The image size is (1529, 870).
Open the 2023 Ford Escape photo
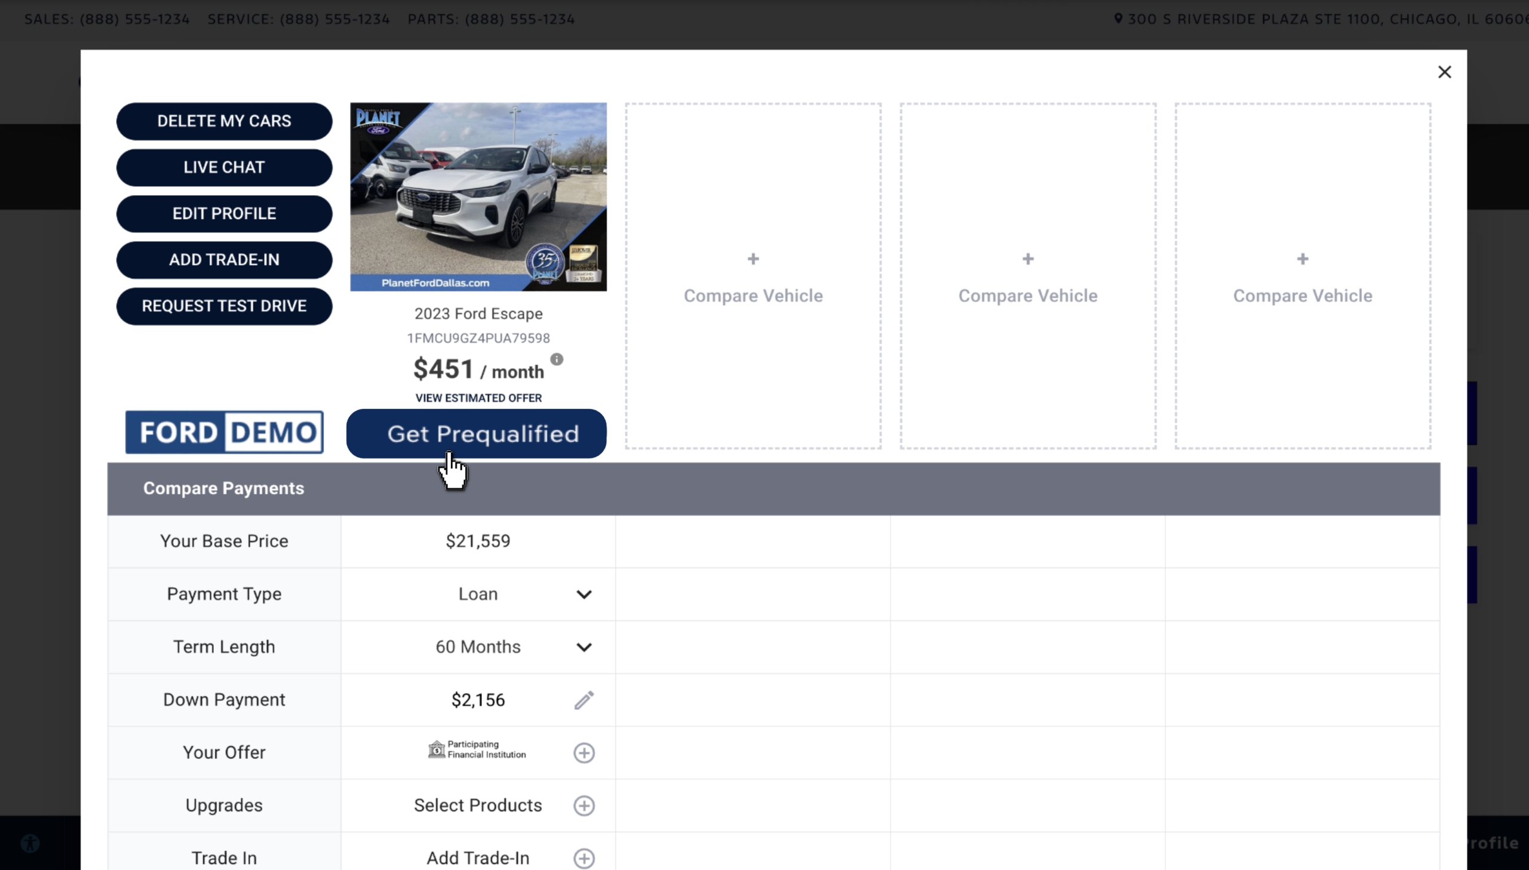(478, 196)
